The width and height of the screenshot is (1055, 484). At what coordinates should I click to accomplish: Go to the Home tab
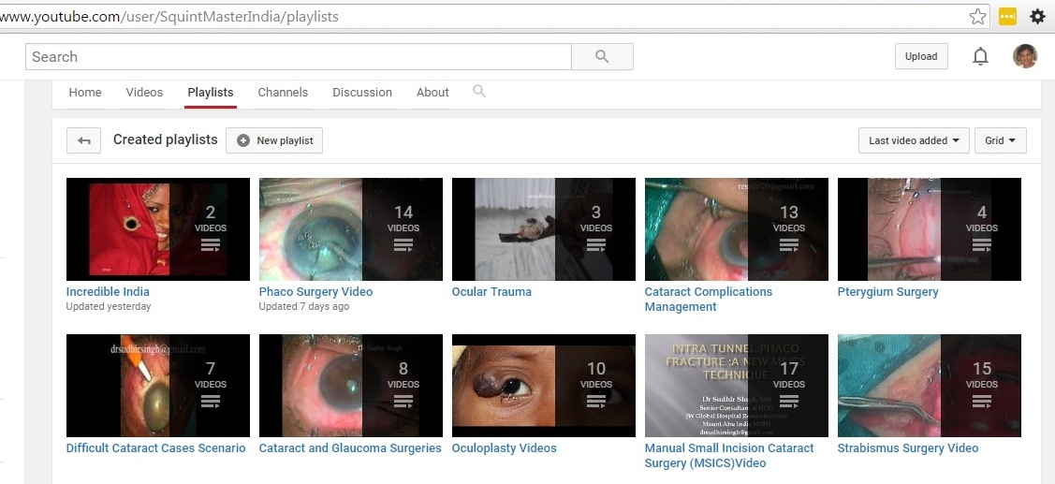(x=85, y=93)
